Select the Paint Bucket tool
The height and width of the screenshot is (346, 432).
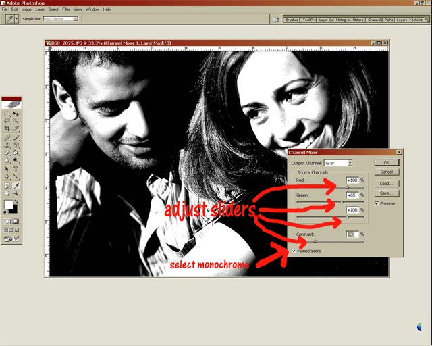(16, 153)
